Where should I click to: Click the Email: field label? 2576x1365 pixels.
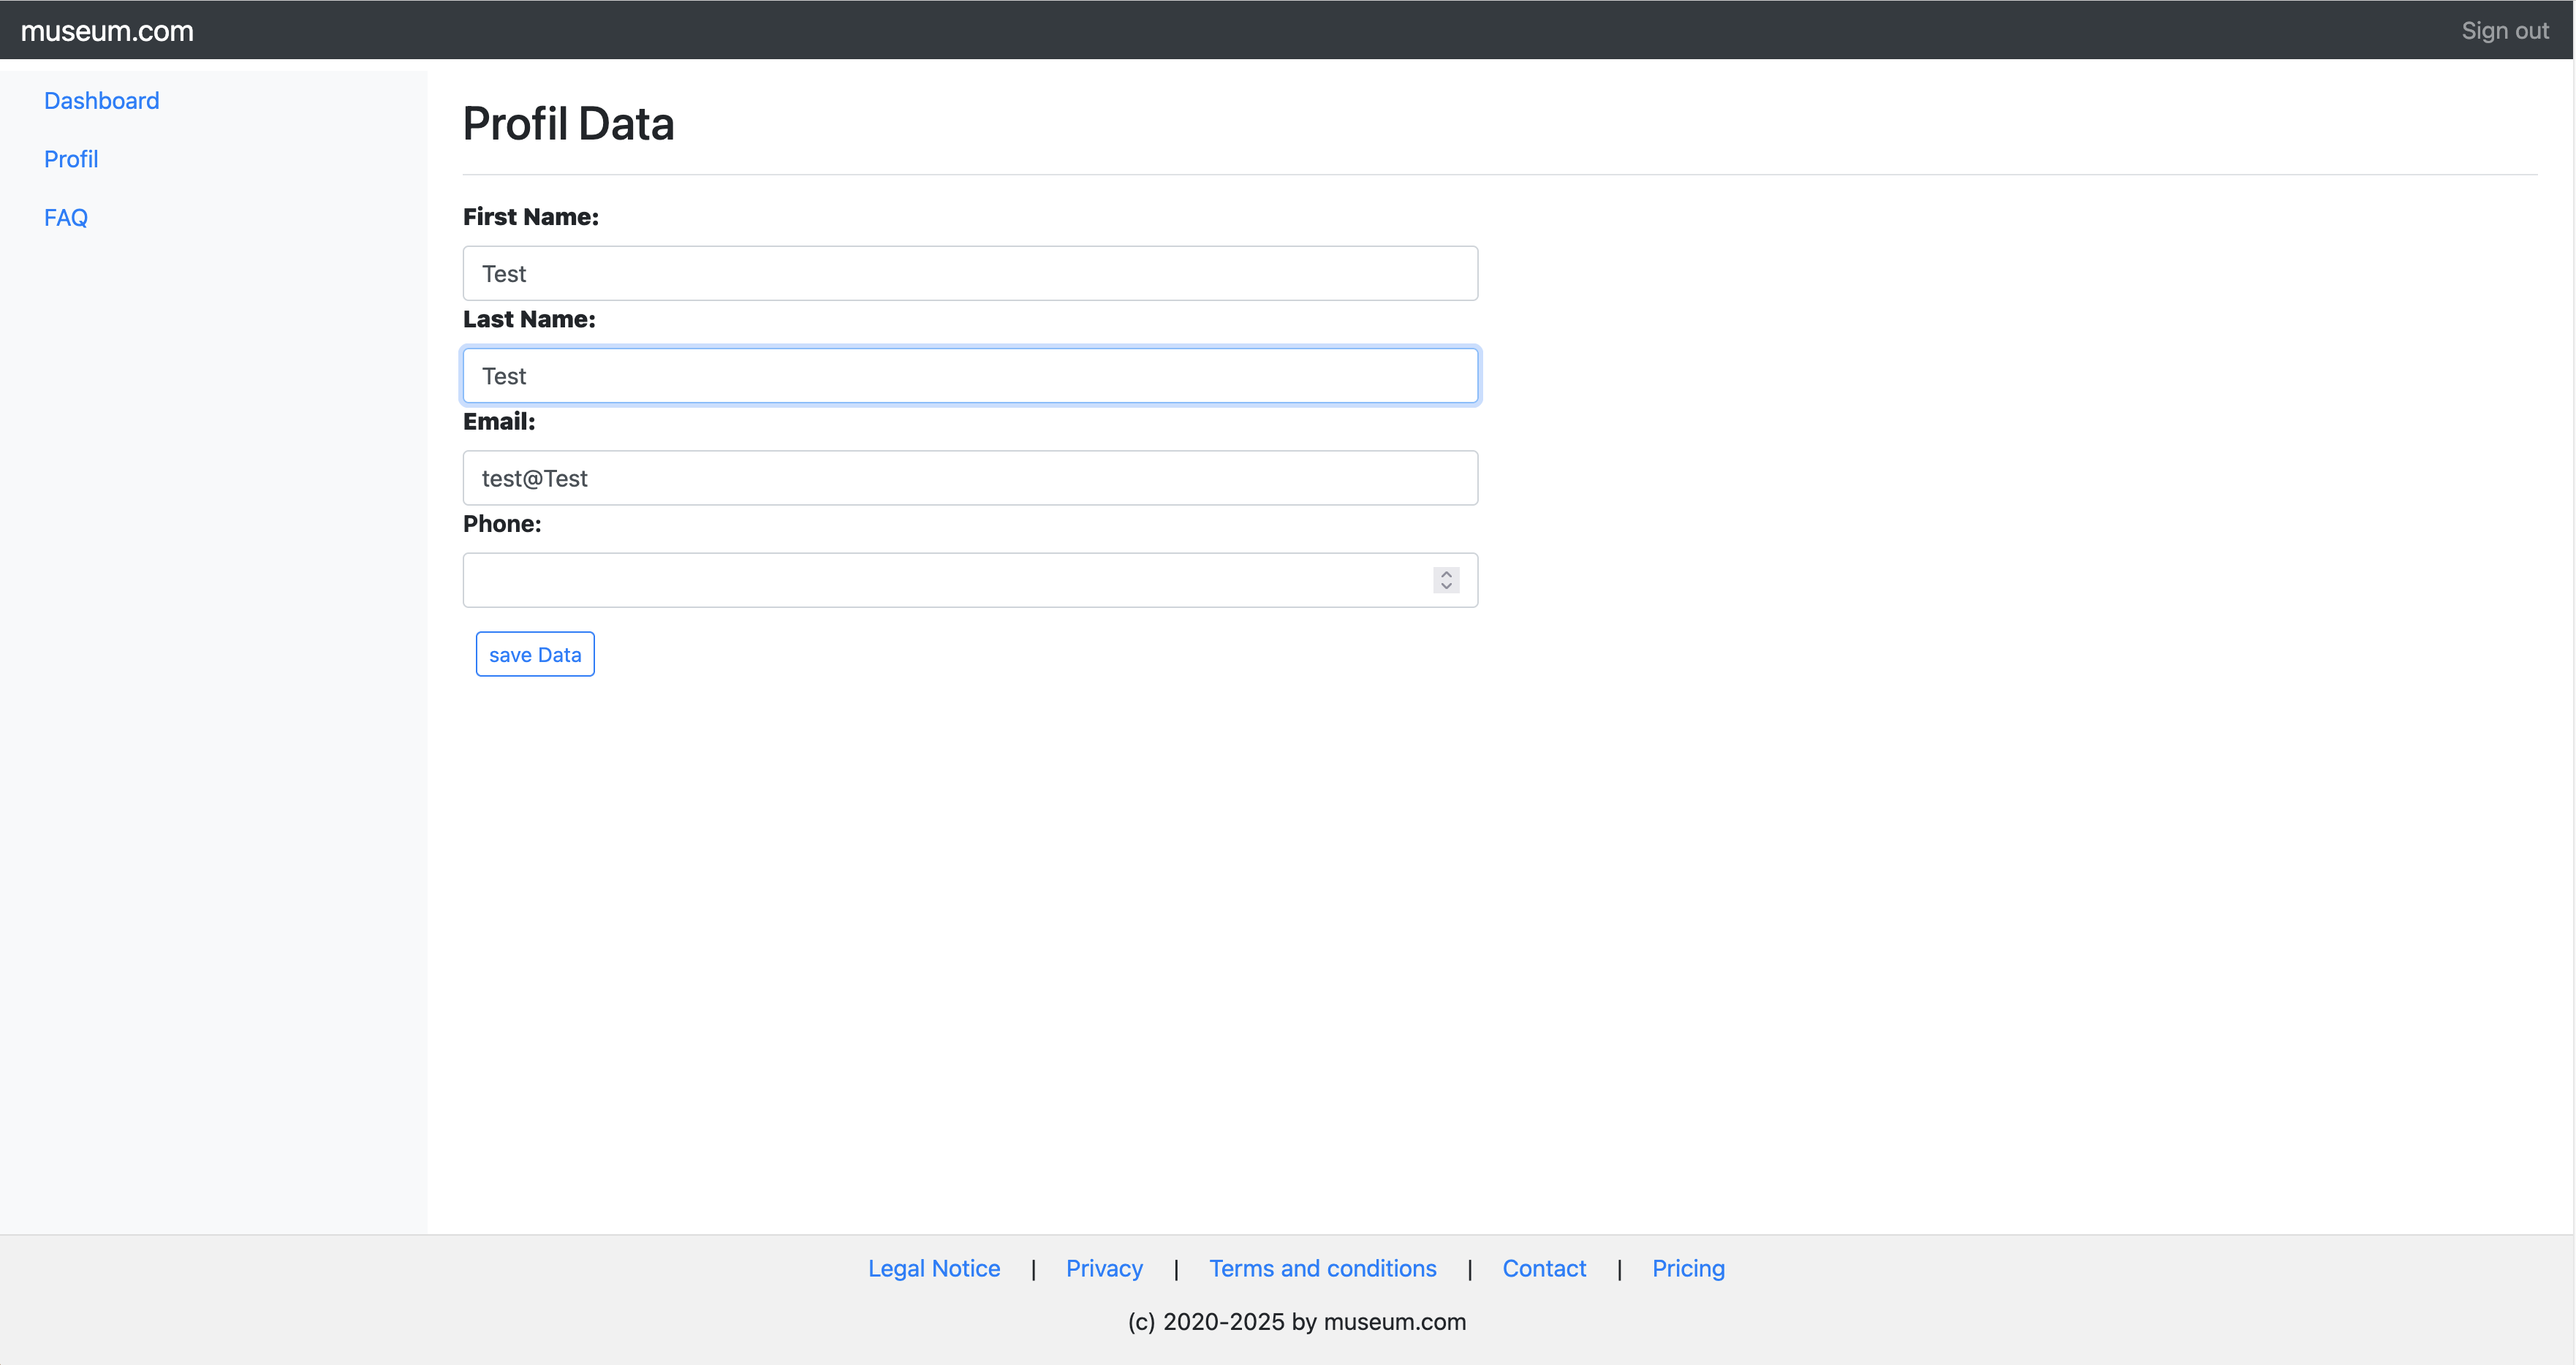click(498, 421)
